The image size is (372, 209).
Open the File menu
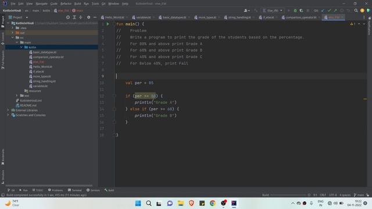coord(13,4)
